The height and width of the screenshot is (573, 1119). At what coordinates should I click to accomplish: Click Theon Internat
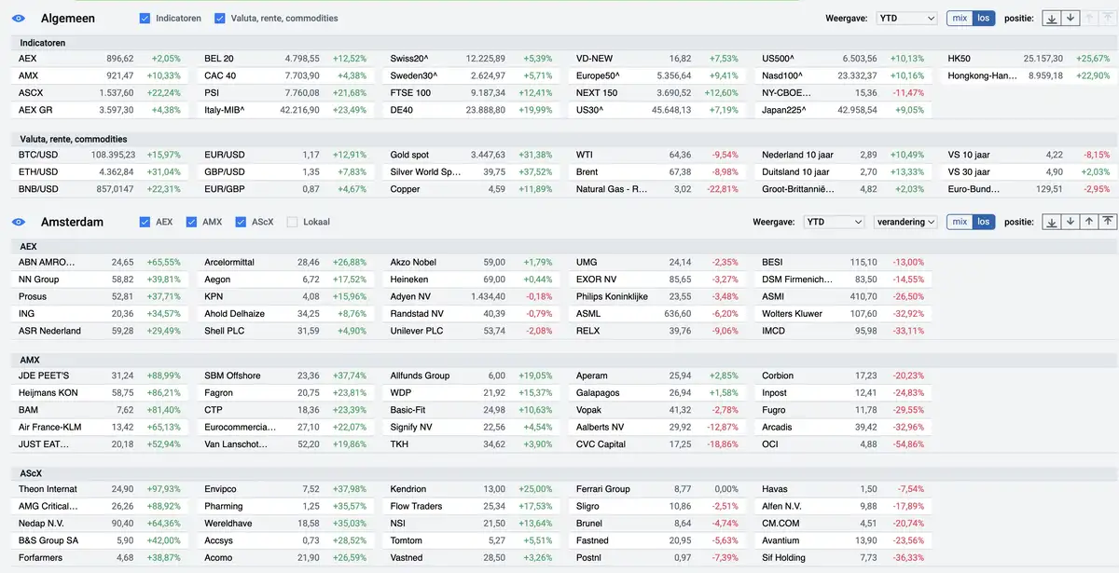coord(48,489)
